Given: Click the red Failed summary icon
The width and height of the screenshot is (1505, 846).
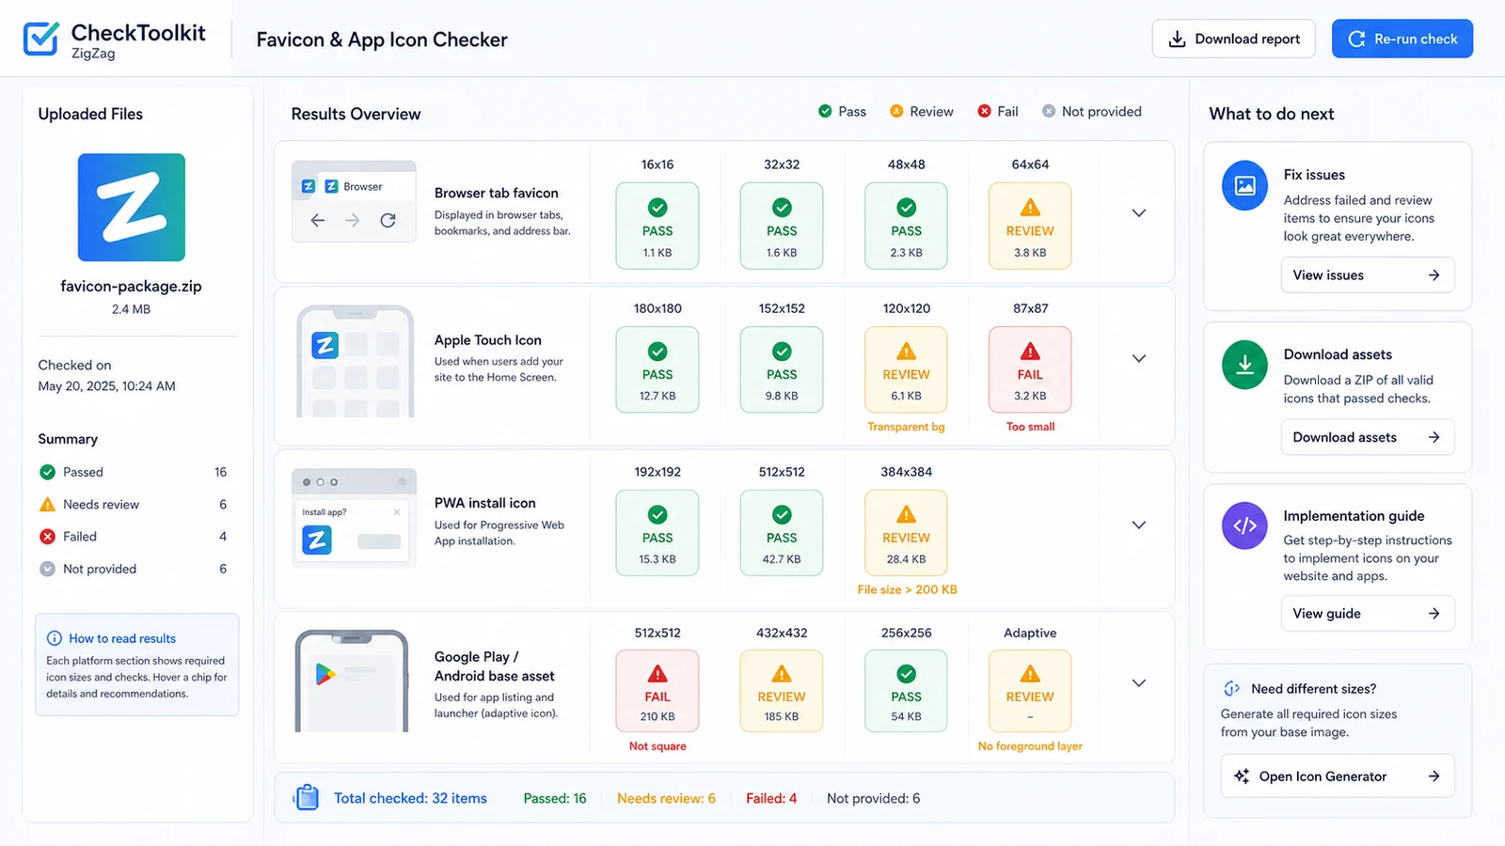Looking at the screenshot, I should tap(47, 537).
